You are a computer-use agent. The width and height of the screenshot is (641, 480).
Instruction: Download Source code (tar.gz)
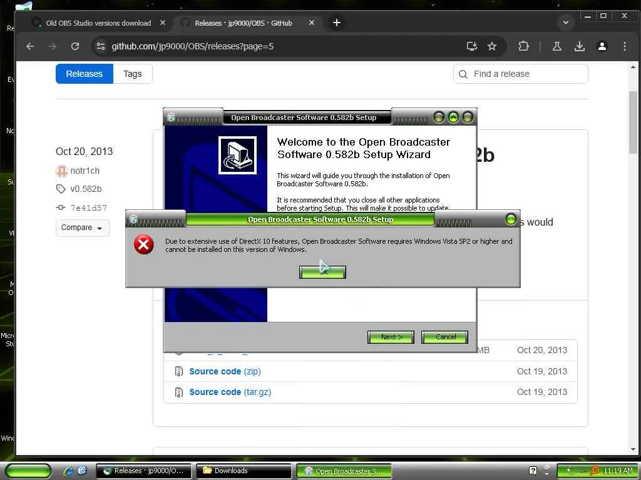pos(230,392)
